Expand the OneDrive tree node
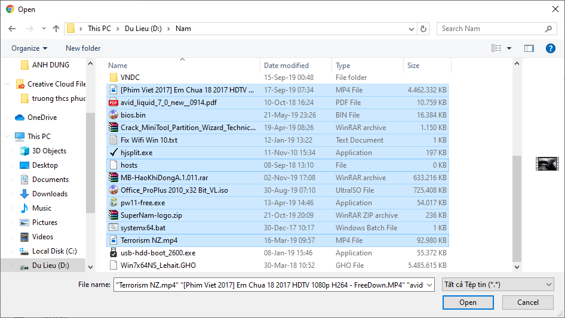Viewport: 565px width, 318px height. [x=7, y=118]
